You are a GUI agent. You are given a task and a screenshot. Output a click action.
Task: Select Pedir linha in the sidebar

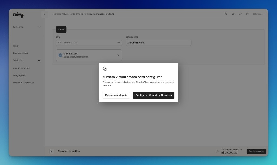18,27
